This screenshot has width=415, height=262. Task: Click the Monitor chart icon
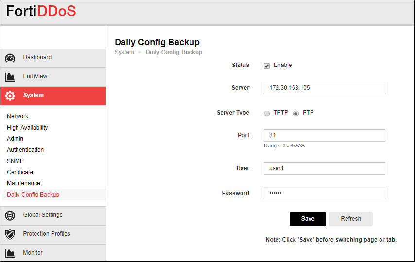click(10, 253)
